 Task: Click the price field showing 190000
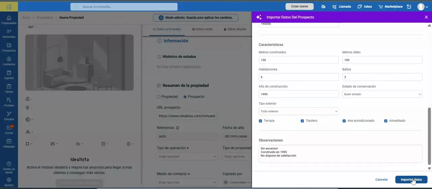pos(299,25)
